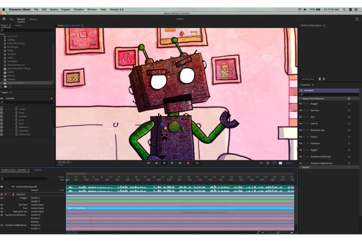
Task: Step forward one frame in the scene
Action: point(180,163)
